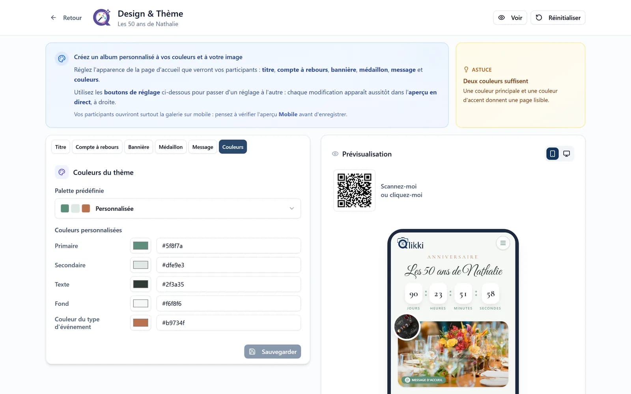Click the floppy disk icon in Sauvegarder button
This screenshot has height=394, width=631.
click(252, 351)
